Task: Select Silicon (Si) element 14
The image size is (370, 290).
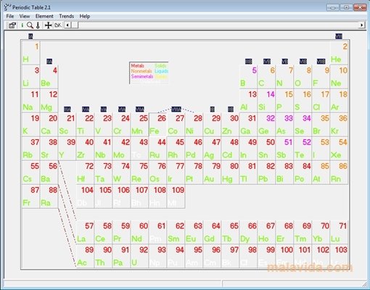Action: (266, 101)
